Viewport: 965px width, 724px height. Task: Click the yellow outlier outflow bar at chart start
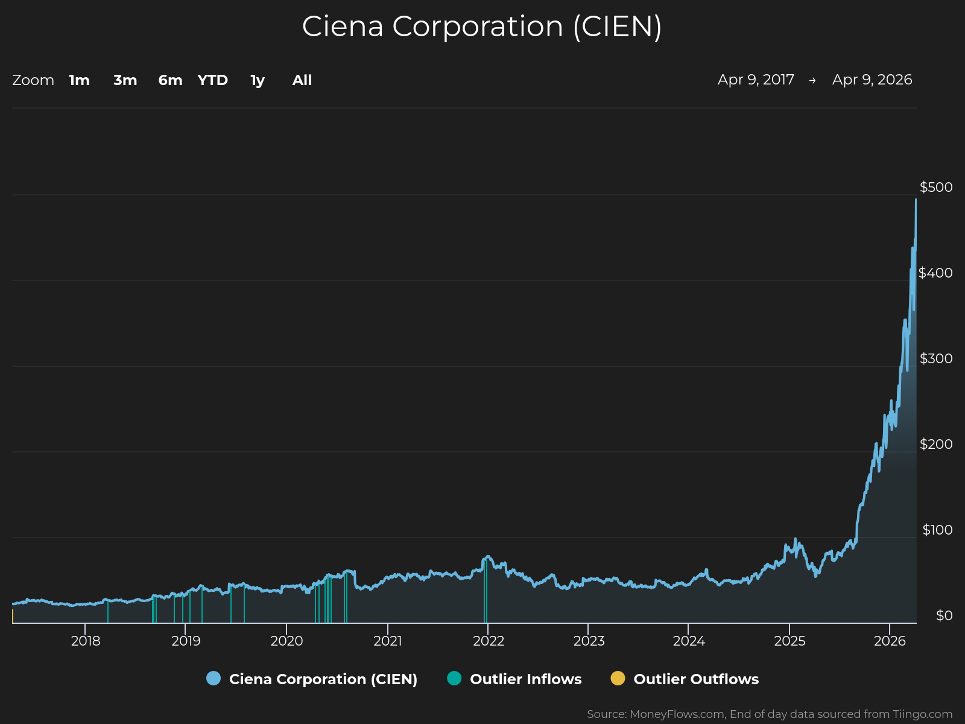13,616
